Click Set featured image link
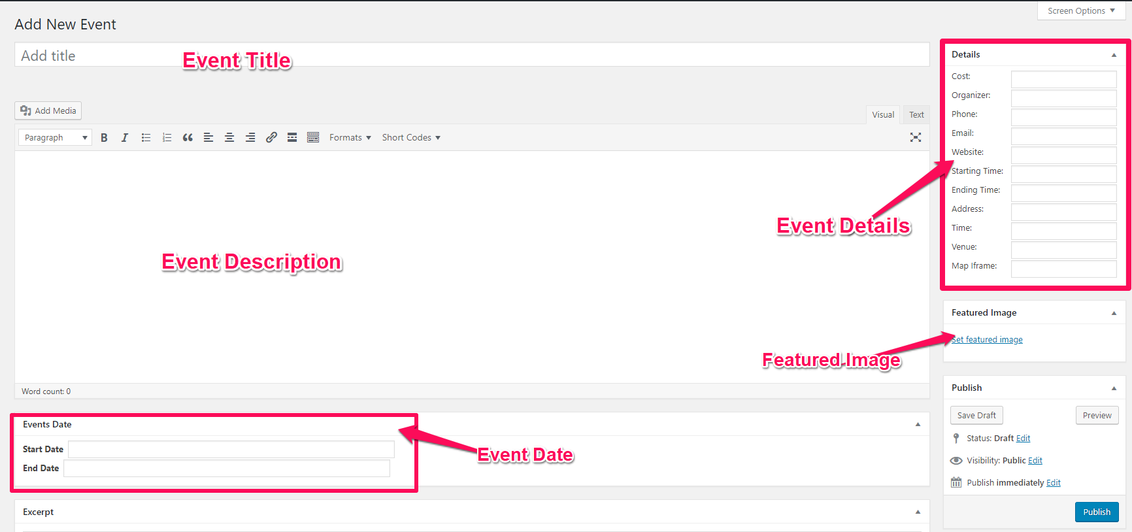Viewport: 1132px width, 532px height. (987, 340)
